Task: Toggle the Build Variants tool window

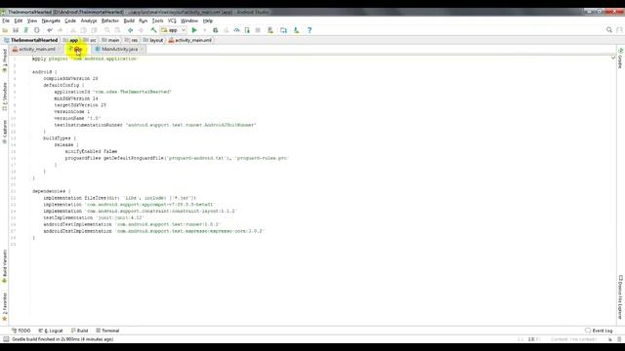Action: tap(4, 266)
